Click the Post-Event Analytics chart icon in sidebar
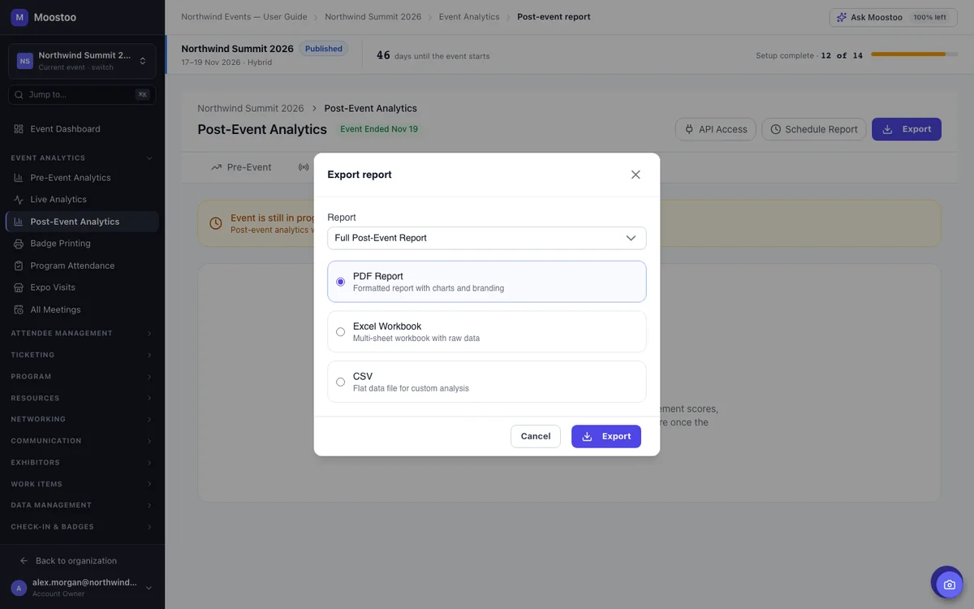The height and width of the screenshot is (609, 974). coord(19,222)
